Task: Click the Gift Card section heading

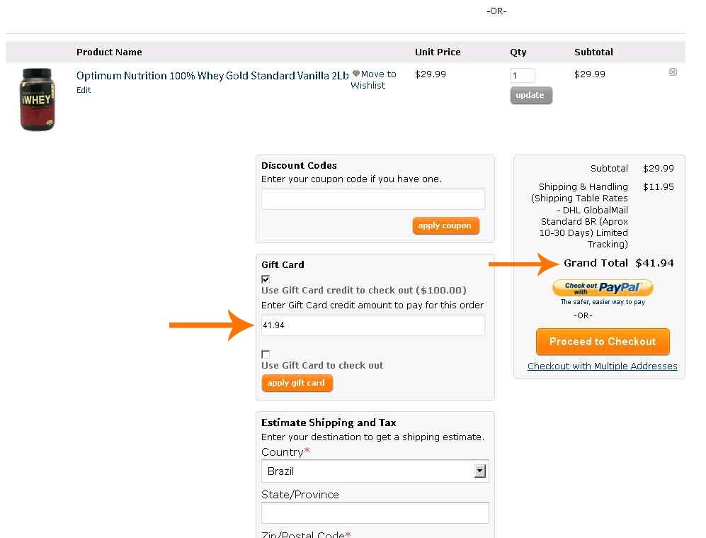Action: (x=283, y=265)
